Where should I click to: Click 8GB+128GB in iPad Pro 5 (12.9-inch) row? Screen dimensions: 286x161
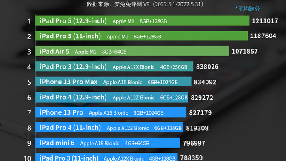(153, 21)
